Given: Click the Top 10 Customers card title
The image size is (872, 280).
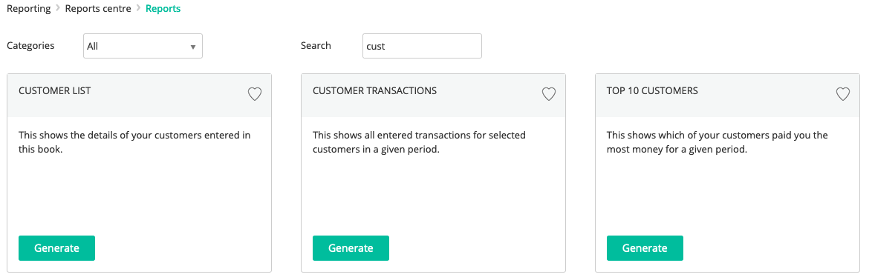Looking at the screenshot, I should click(652, 91).
